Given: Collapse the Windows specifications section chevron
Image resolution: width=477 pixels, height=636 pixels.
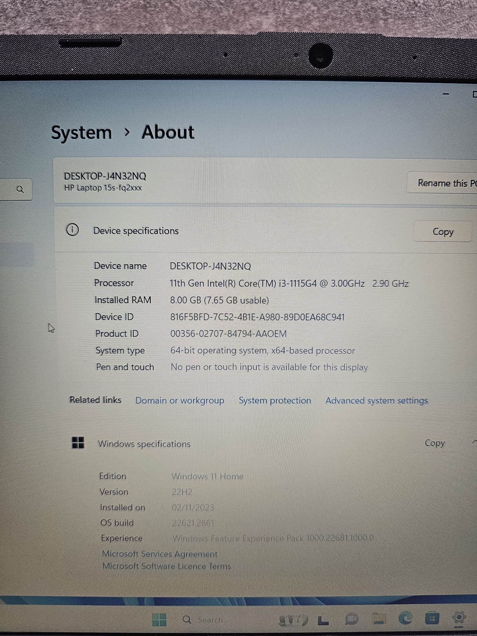Looking at the screenshot, I should (x=474, y=442).
